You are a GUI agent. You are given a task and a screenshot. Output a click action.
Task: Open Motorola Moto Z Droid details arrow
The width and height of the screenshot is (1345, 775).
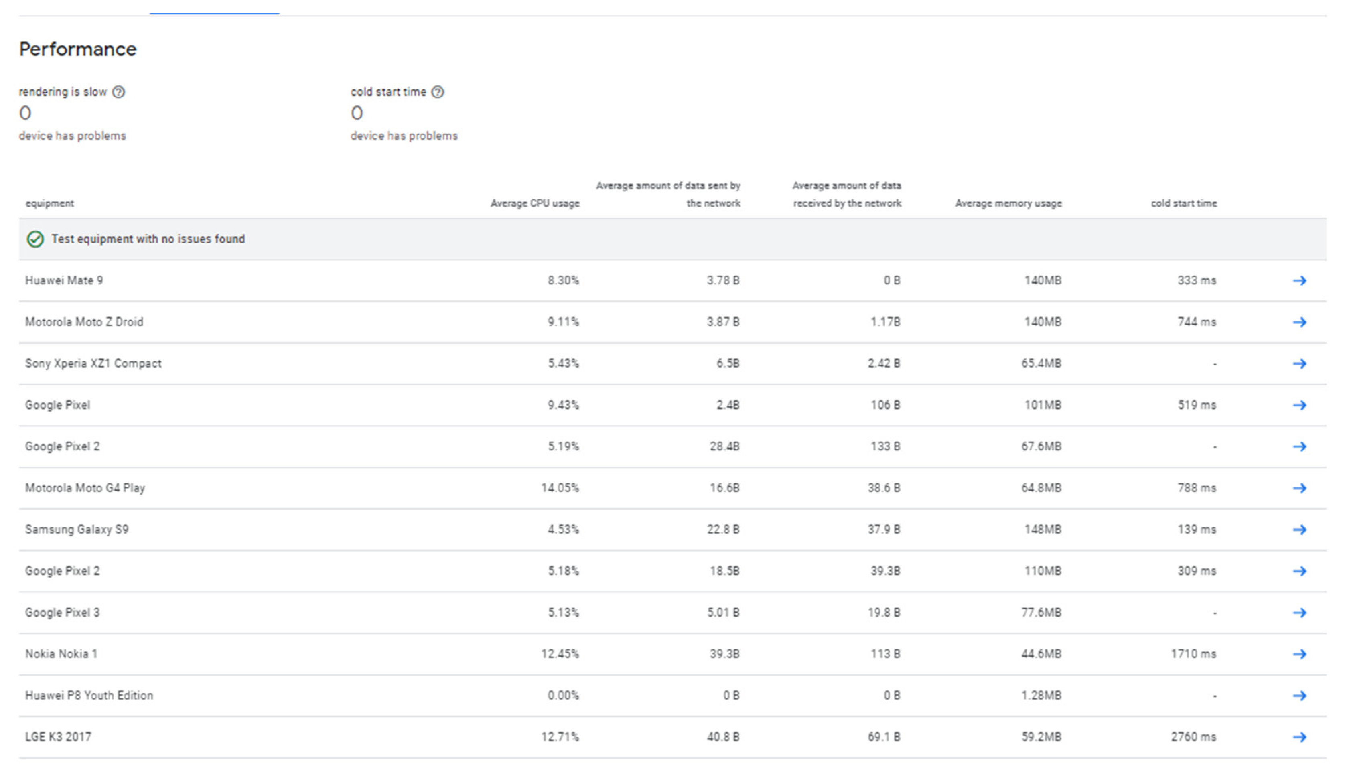click(x=1299, y=322)
